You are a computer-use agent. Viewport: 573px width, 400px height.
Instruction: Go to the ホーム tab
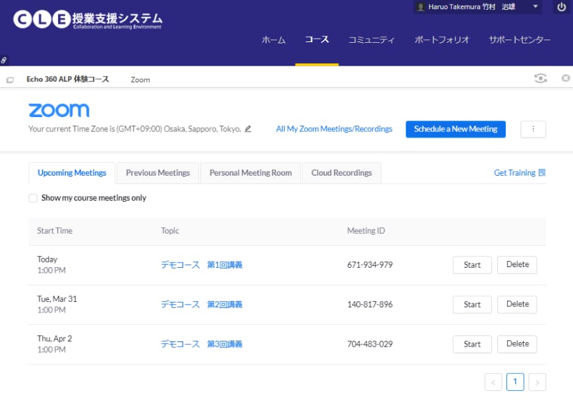(273, 39)
